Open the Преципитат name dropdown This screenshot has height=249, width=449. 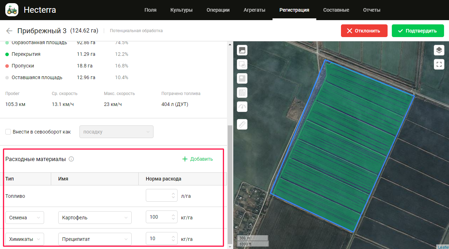(95, 239)
